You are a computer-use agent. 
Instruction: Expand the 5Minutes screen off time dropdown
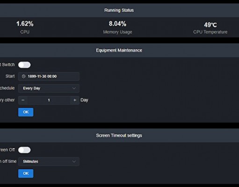click(49, 162)
